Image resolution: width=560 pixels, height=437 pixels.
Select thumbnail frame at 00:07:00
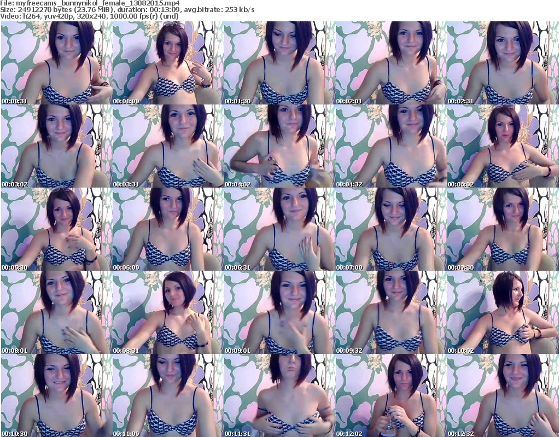[390, 229]
